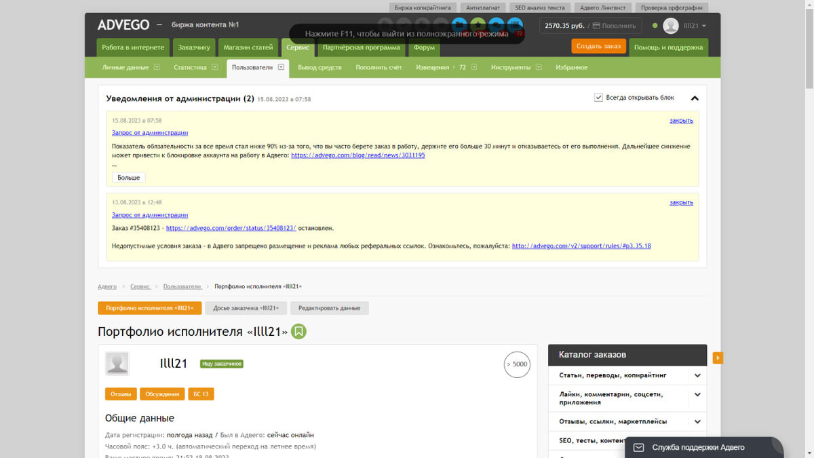
Task: Open 'Вывод средств' submenu item
Action: 320,67
